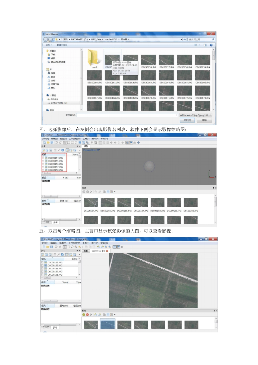Tick the checkbox beside DSC00154.JPG in red box
This screenshot has height=365, width=258.
[x=43, y=158]
